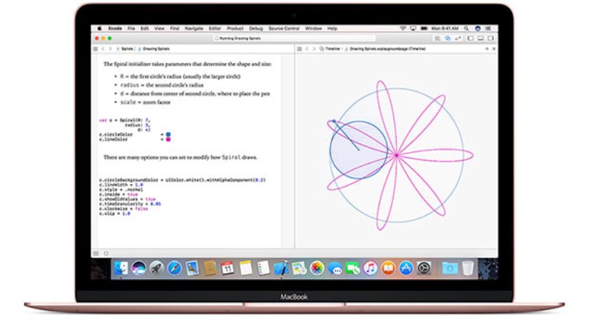Open Safari from the Dock

coord(174,267)
